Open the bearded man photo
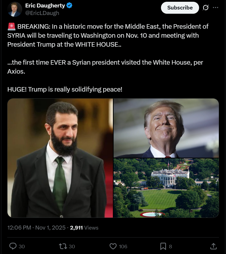This screenshot has height=254, width=226. (x=60, y=158)
